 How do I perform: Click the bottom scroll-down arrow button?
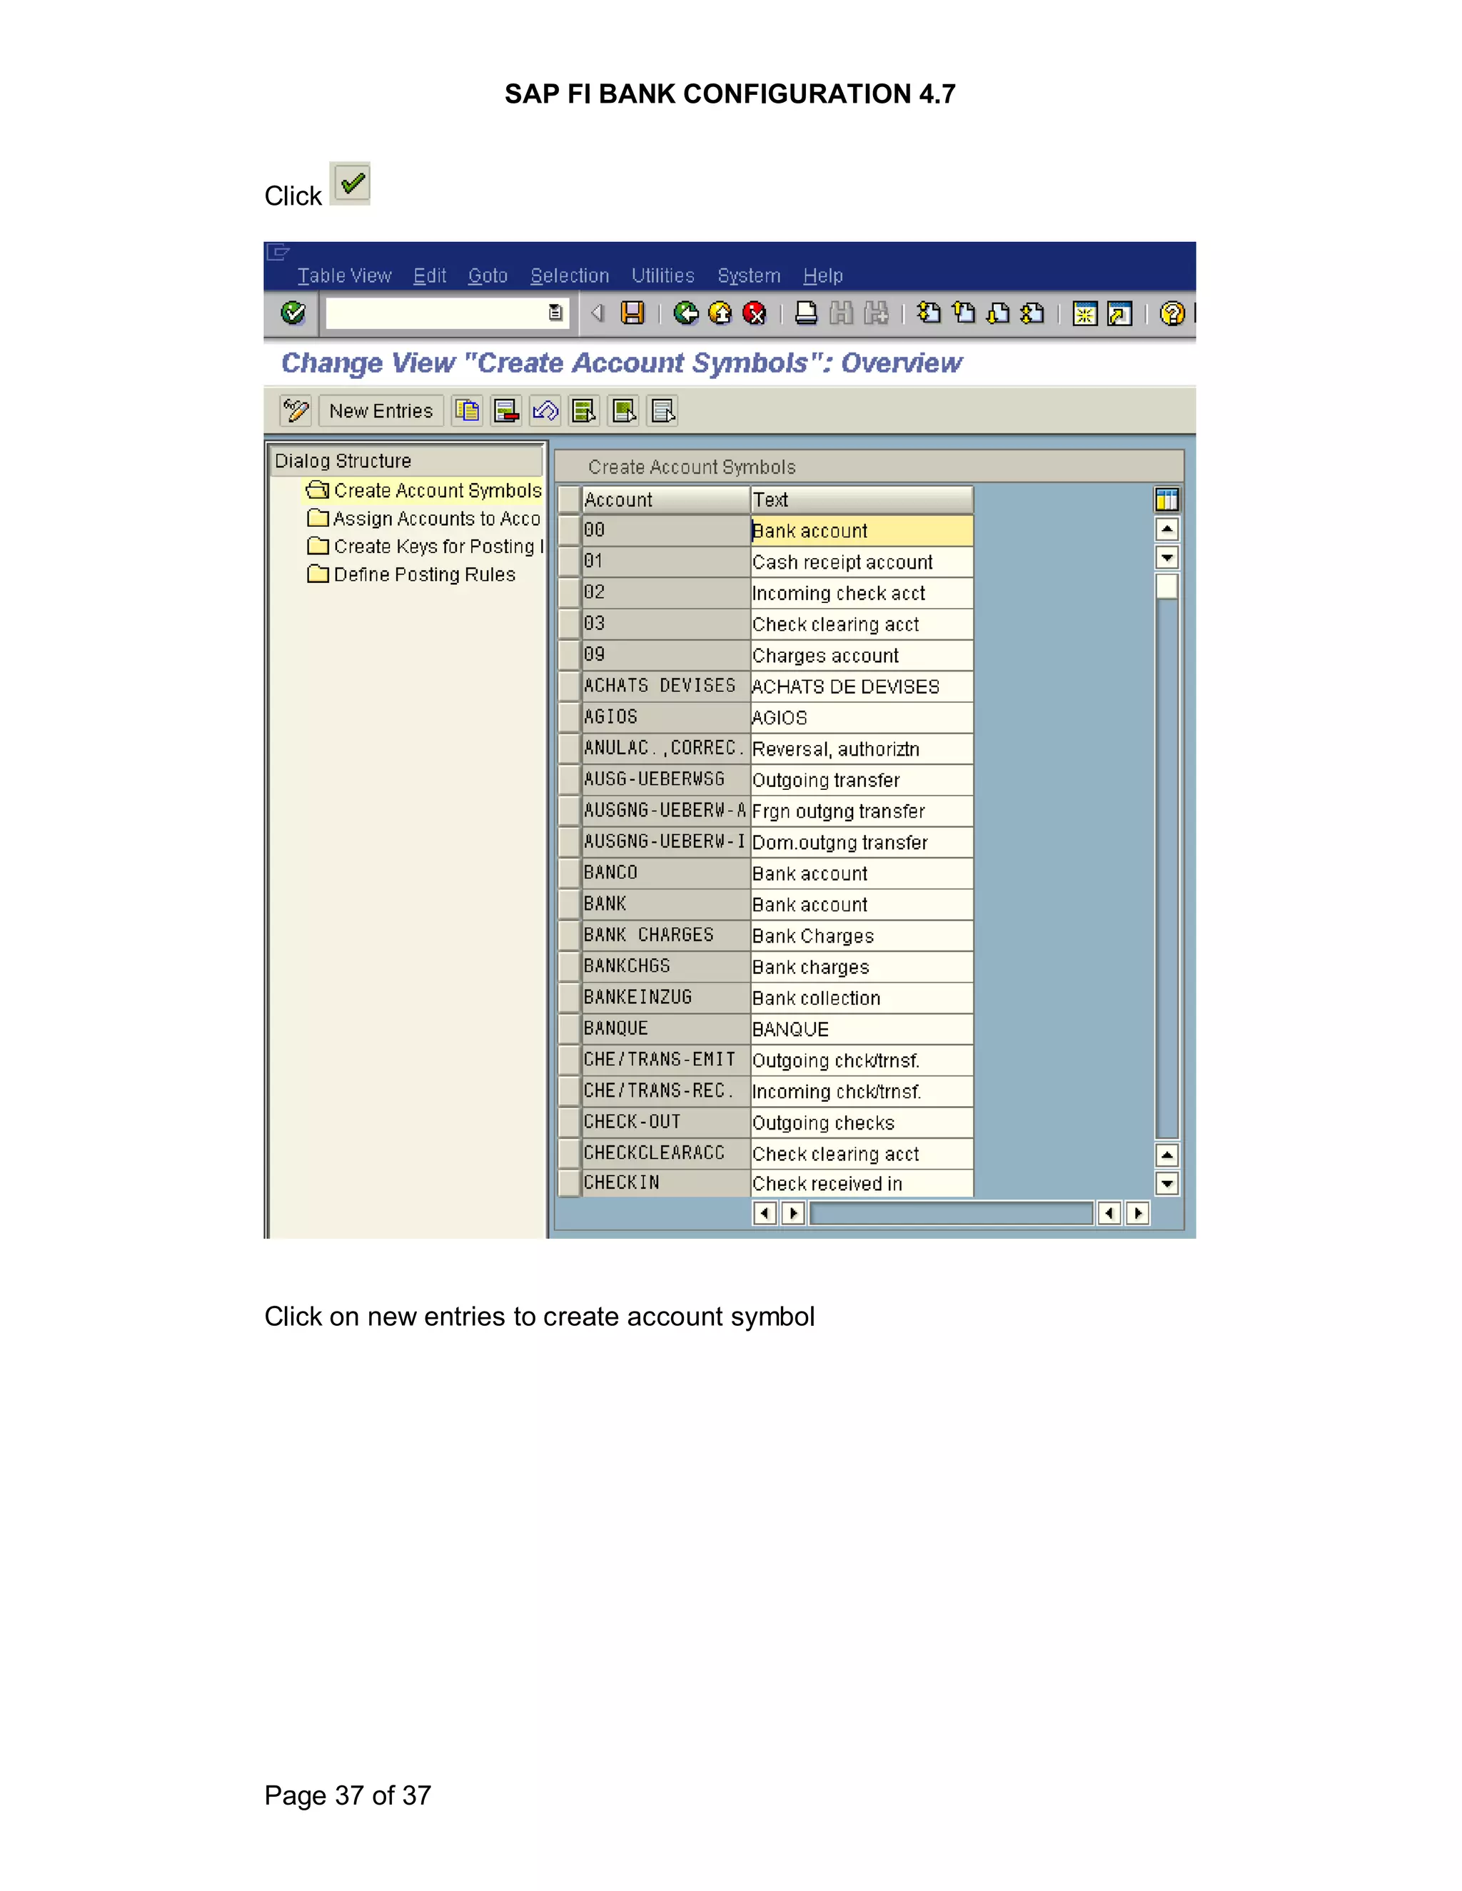coord(1166,1184)
